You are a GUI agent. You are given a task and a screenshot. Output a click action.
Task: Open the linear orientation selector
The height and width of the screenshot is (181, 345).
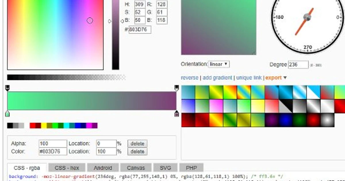click(219, 64)
